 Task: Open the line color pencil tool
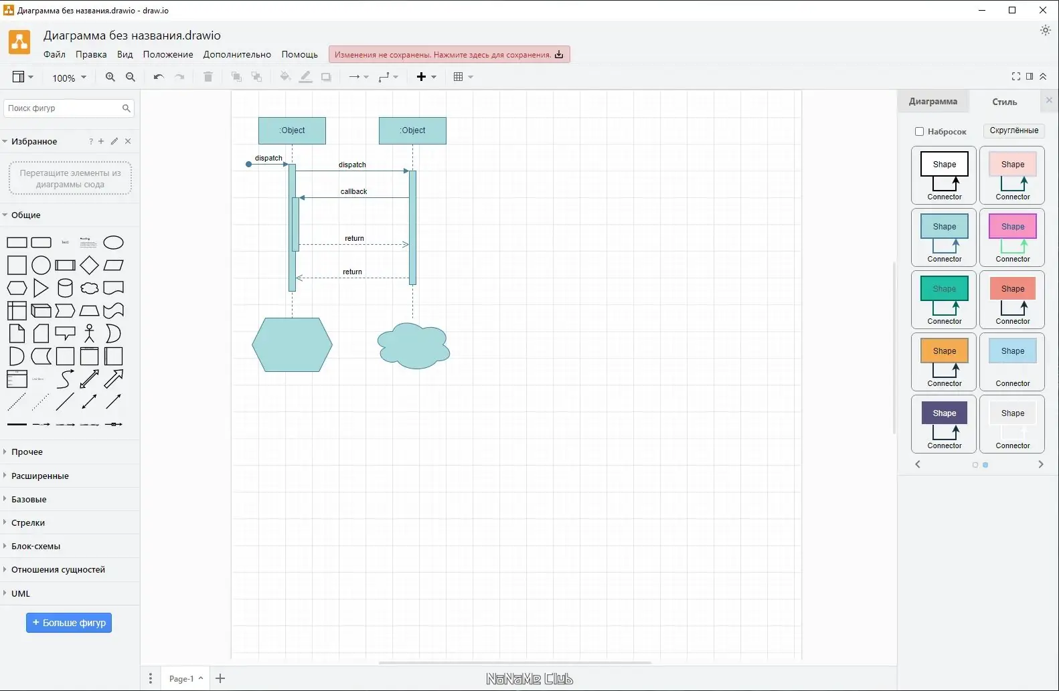pos(306,77)
